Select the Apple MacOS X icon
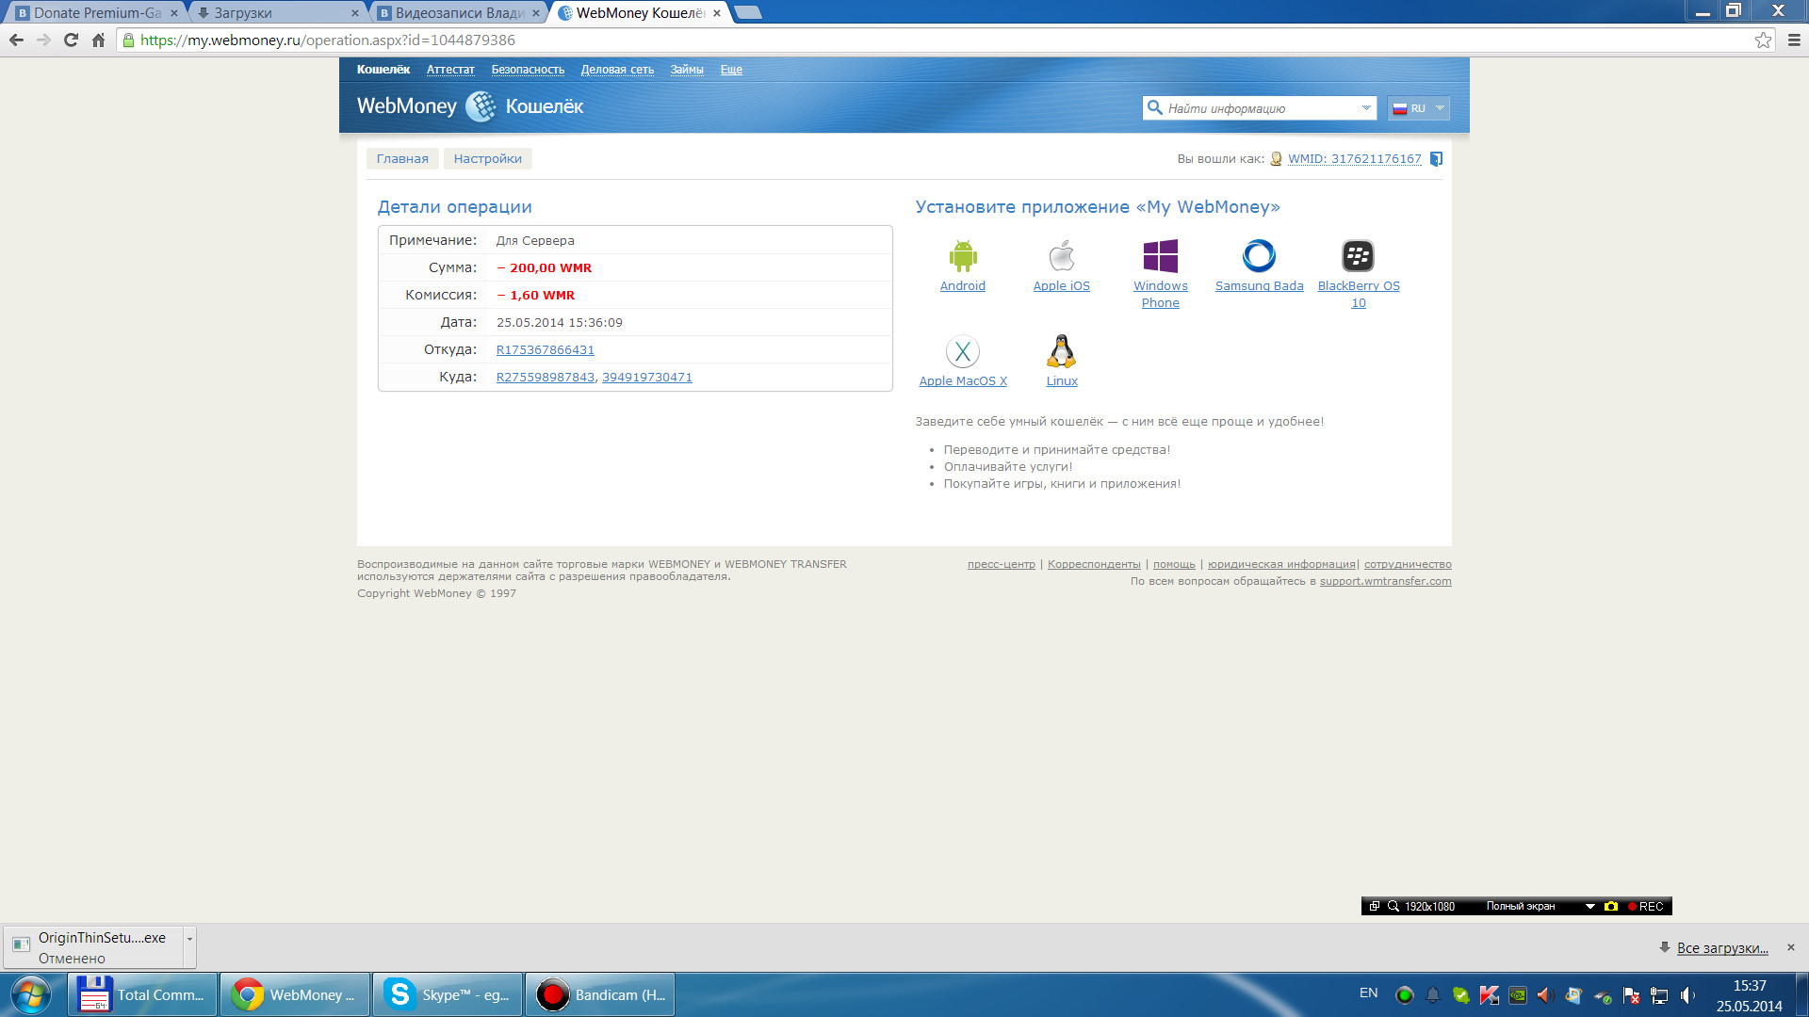This screenshot has height=1017, width=1809. (962, 352)
